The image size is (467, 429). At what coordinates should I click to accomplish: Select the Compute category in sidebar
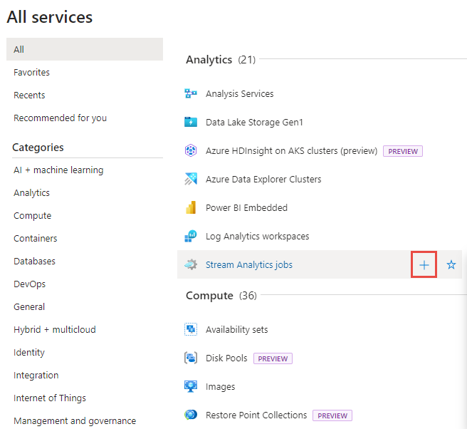pos(33,216)
